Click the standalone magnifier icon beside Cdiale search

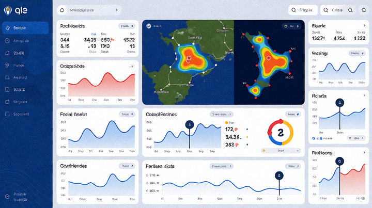pos(350,10)
